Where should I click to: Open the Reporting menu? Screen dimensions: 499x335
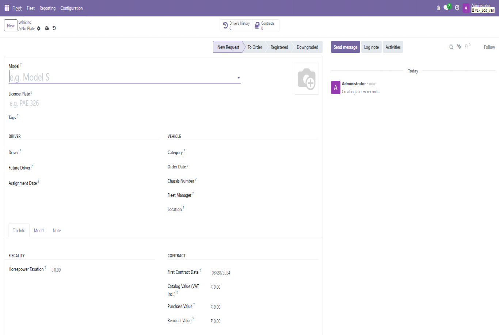tap(47, 8)
